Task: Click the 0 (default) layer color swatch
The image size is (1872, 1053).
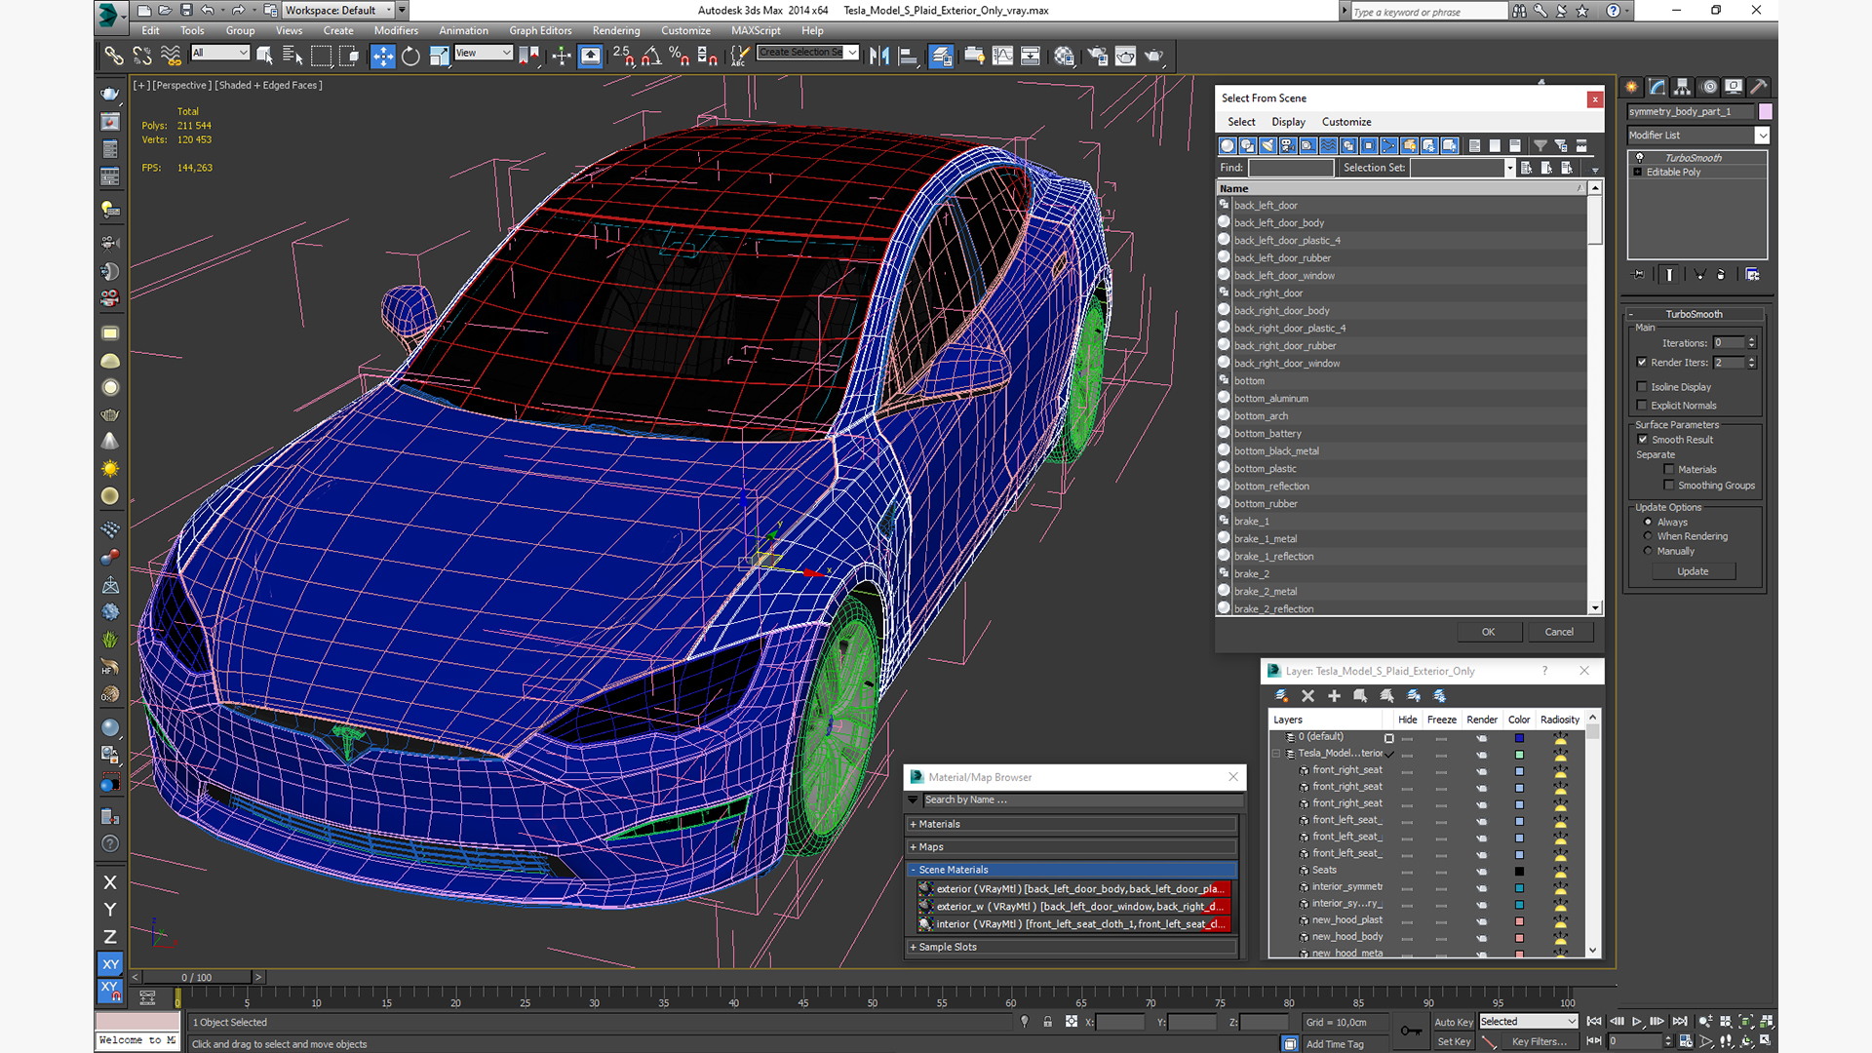Action: click(x=1519, y=738)
